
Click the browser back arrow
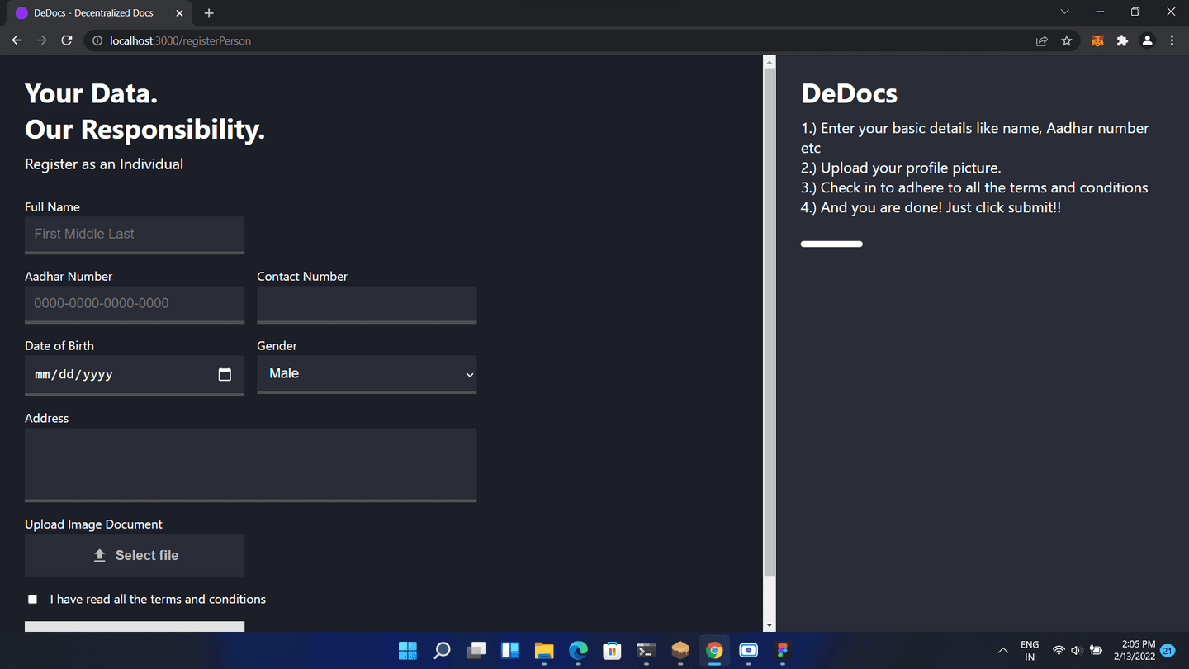[x=17, y=40]
